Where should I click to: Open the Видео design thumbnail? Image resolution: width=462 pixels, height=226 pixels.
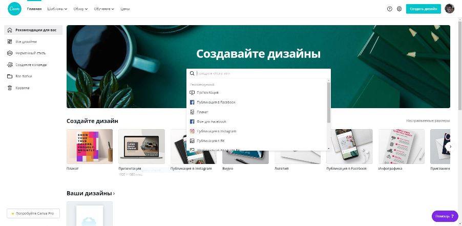coord(245,157)
